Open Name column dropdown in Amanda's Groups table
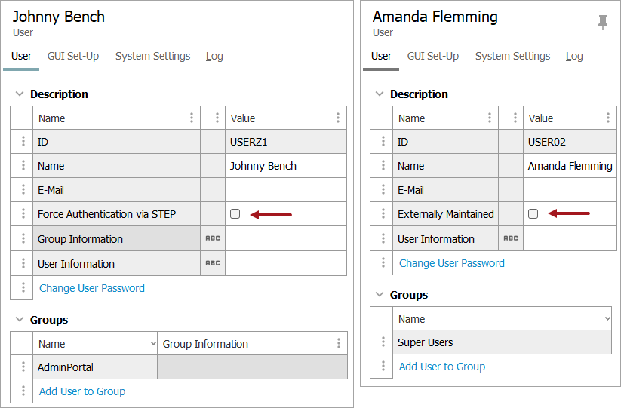This screenshot has width=621, height=408. point(607,318)
